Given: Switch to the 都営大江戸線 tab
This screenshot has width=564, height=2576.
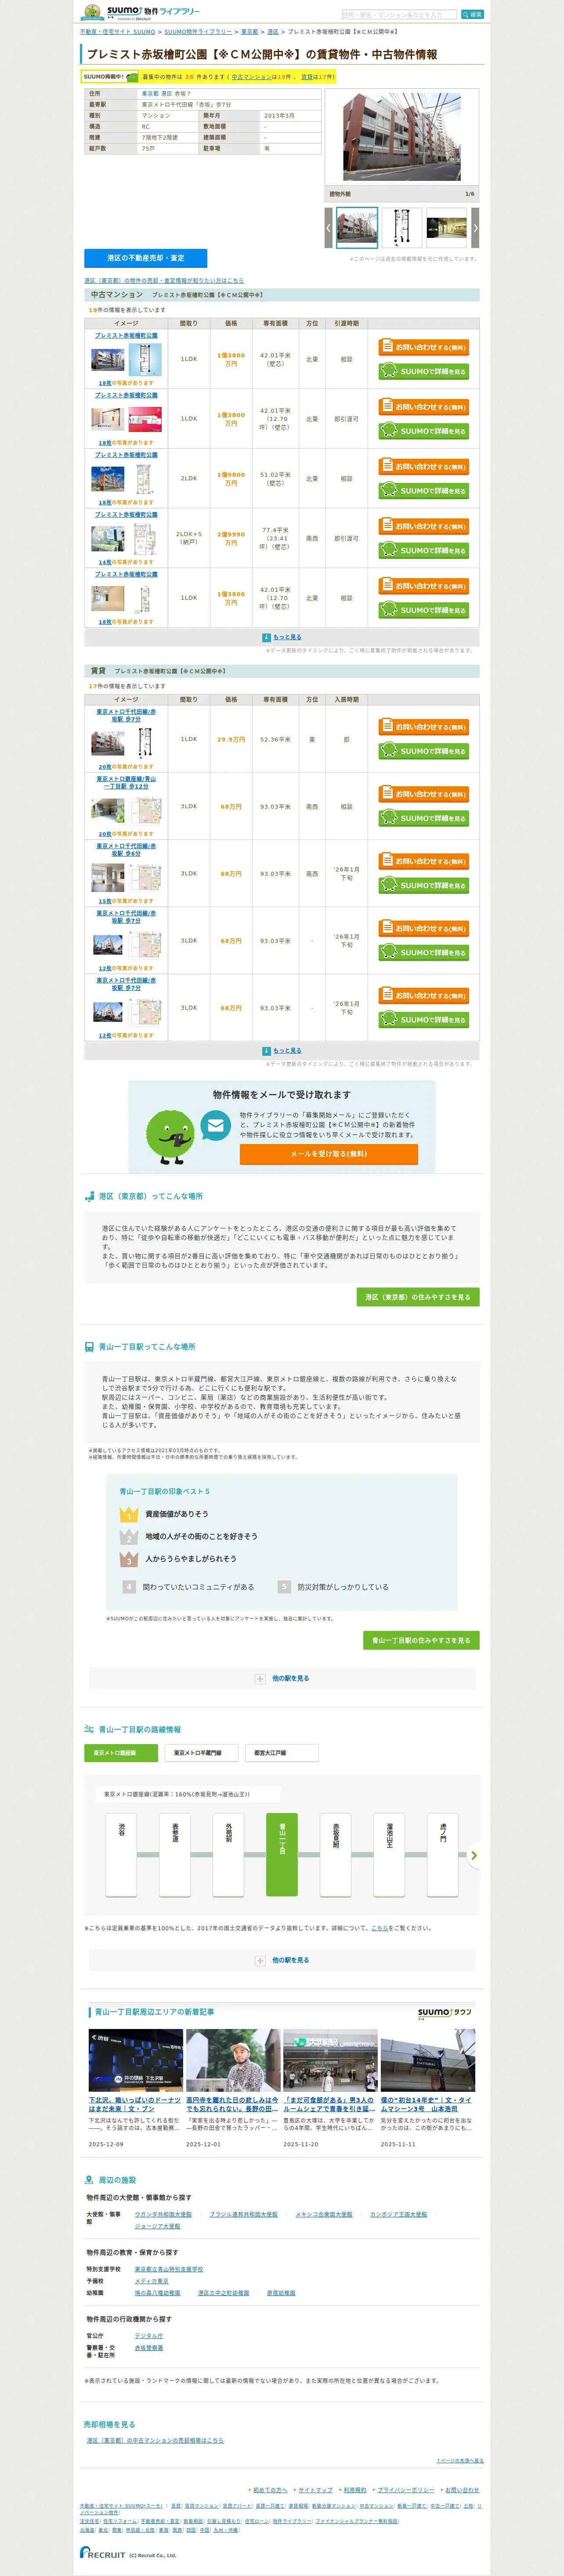Looking at the screenshot, I should point(282,1753).
